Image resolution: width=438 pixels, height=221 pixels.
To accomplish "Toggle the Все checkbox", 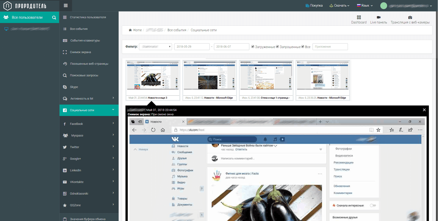I will point(303,47).
